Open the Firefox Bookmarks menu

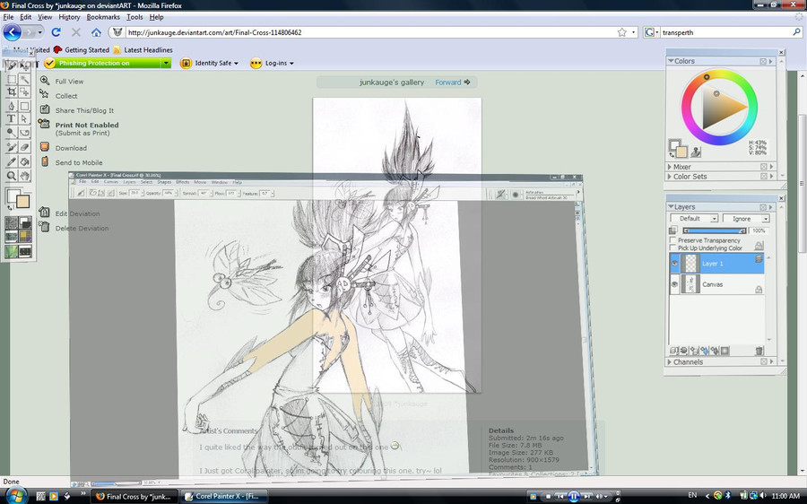tap(103, 17)
